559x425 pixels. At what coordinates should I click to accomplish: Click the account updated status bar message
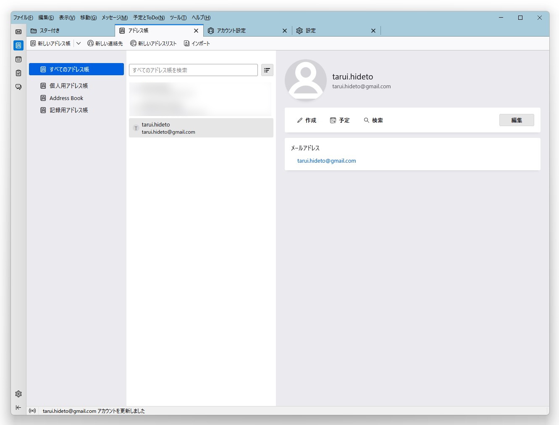(94, 411)
